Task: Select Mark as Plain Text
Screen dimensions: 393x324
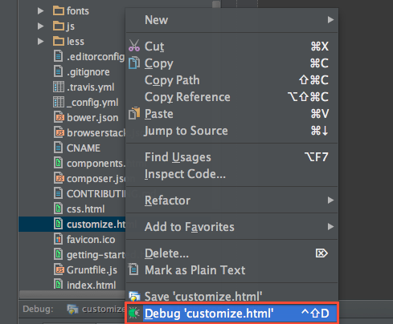Action: (x=231, y=270)
